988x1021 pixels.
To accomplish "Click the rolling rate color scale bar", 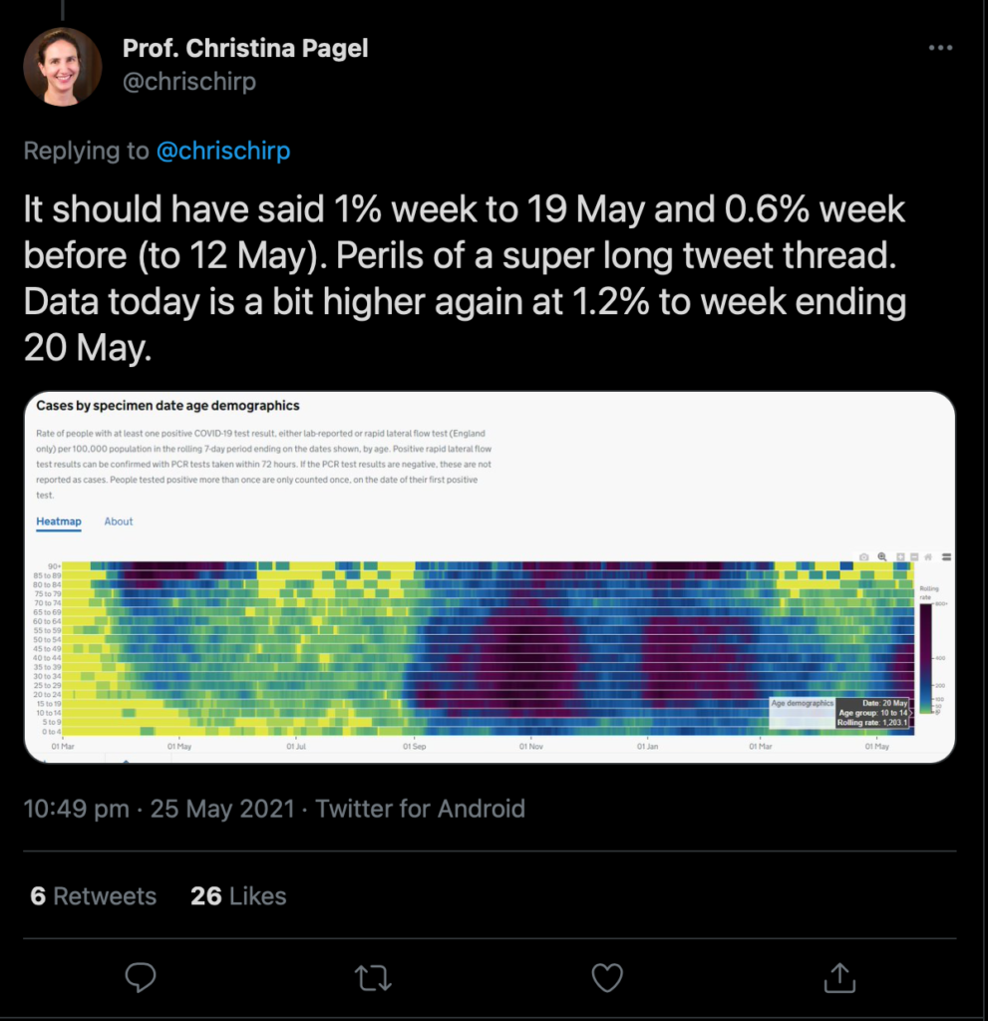I will [925, 658].
